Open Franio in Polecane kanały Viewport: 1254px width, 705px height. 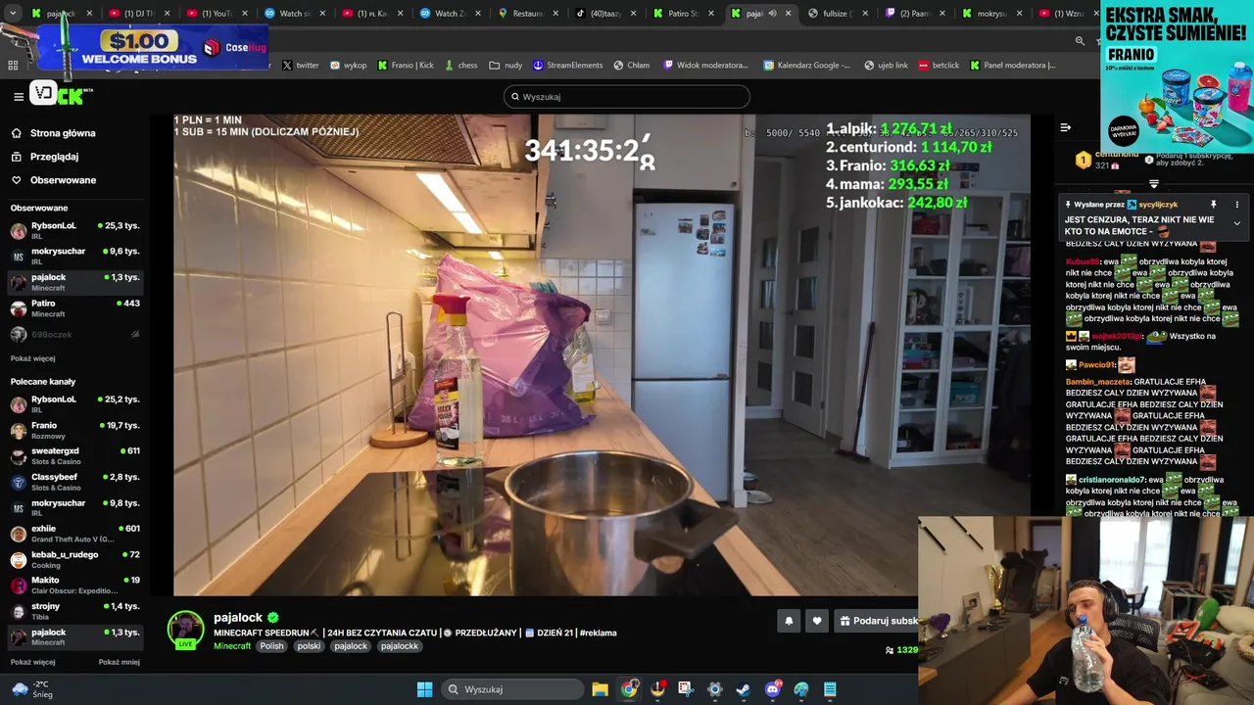[74, 431]
